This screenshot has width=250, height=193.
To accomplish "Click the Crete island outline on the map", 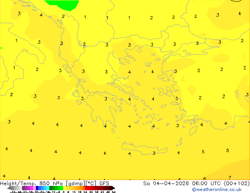I will click(144, 147).
